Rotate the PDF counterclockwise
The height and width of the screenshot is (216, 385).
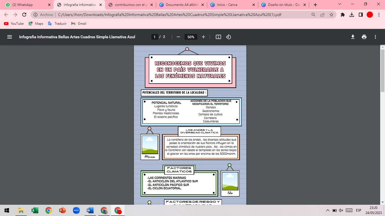click(x=229, y=37)
